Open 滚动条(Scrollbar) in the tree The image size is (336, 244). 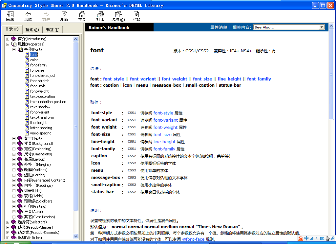click(x=38, y=201)
